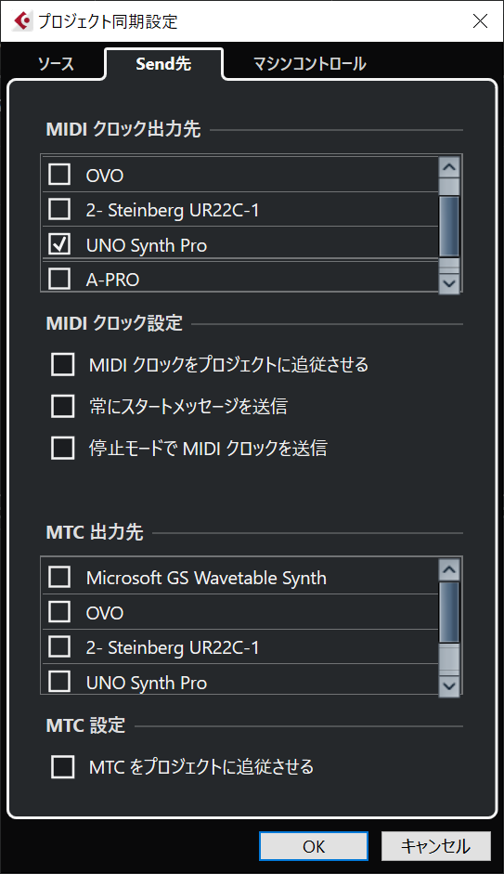Check Microsoft GS Wavetable Synth MTC output
The height and width of the screenshot is (874, 504).
tap(59, 577)
